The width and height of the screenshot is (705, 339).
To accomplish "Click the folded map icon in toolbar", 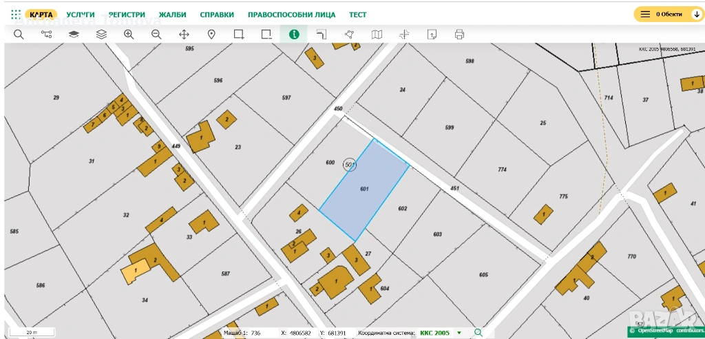I will click(377, 34).
